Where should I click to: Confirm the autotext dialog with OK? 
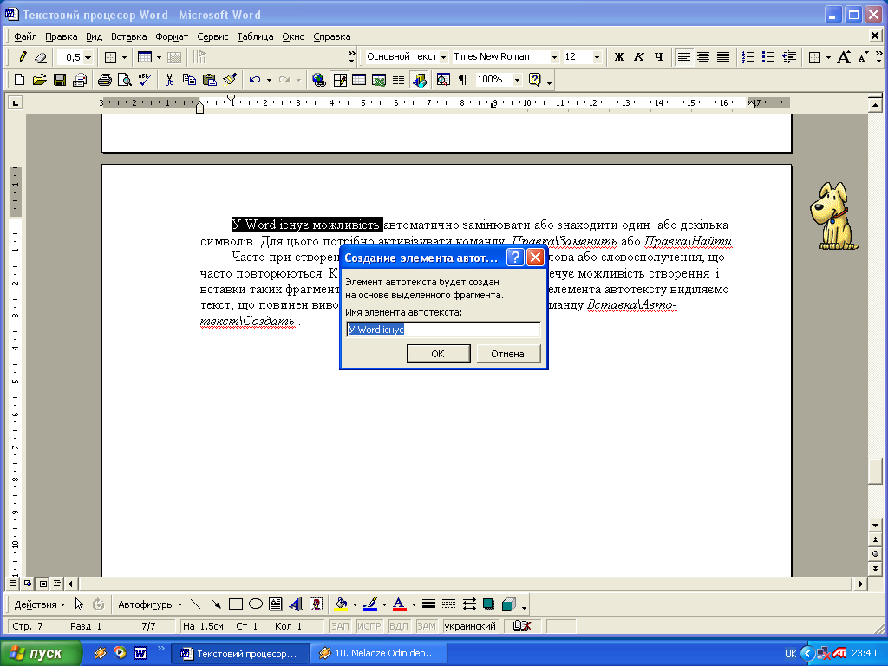[438, 354]
